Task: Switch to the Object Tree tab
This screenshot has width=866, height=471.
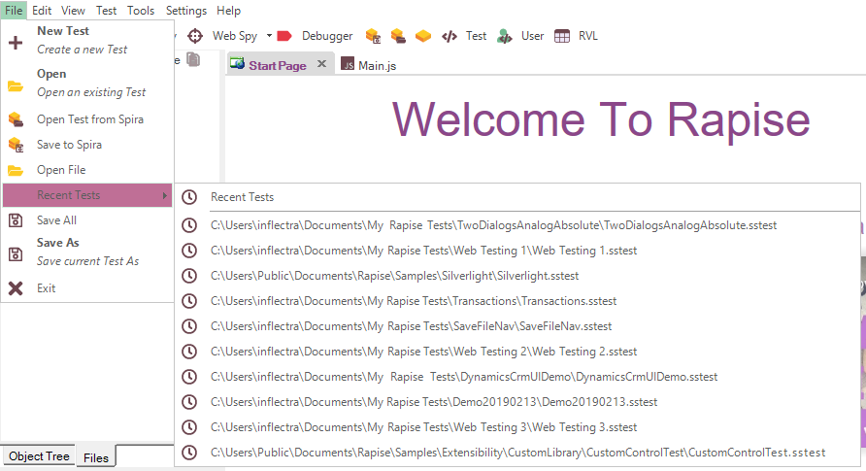Action: pyautogui.click(x=39, y=456)
